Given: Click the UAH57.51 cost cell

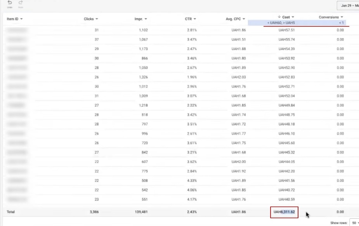Looking at the screenshot, I should pyautogui.click(x=286, y=30).
